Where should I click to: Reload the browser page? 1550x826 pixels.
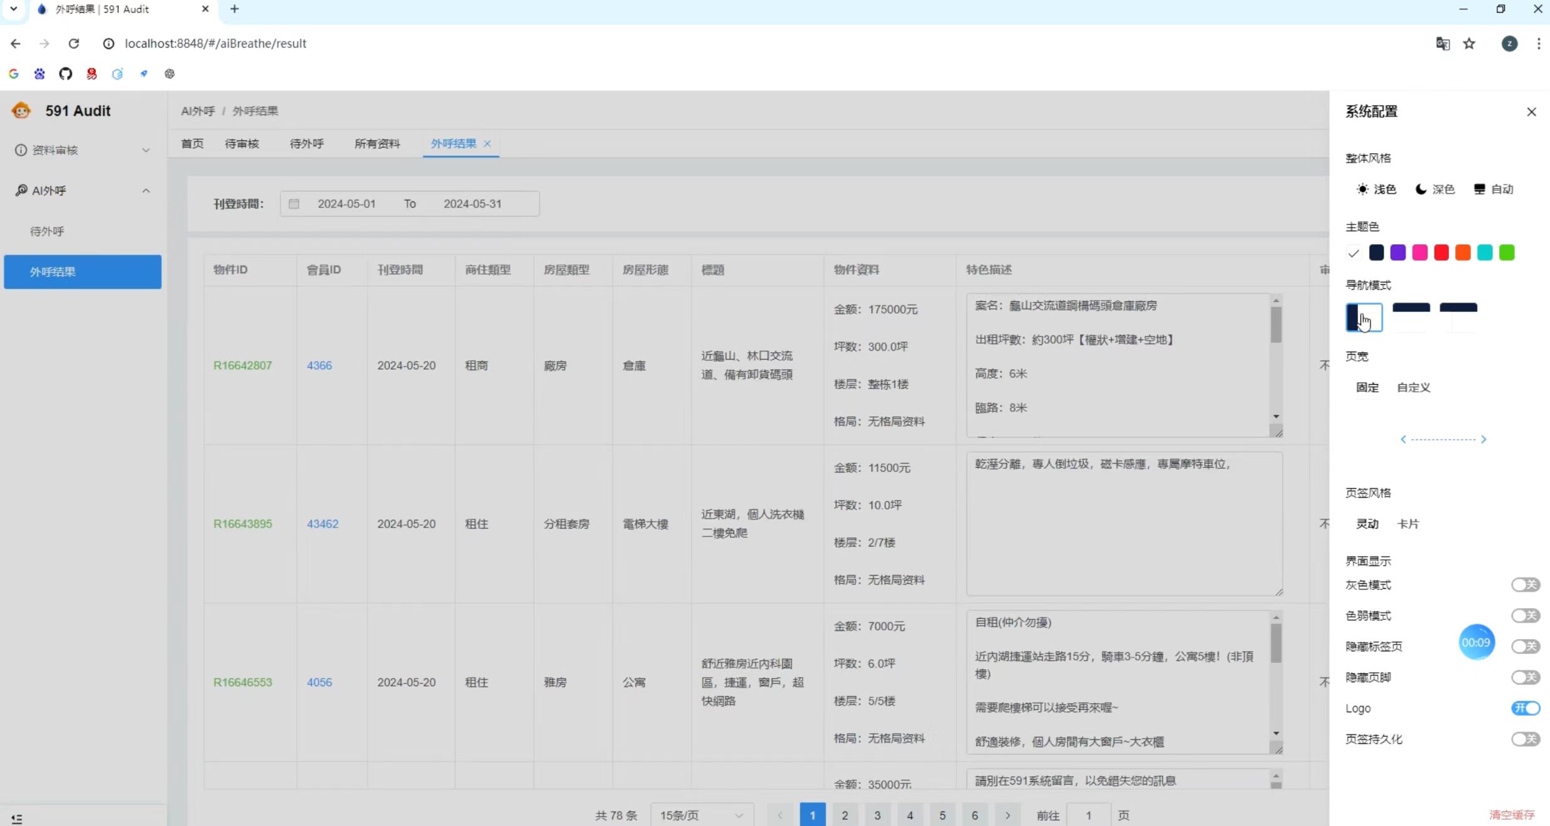(x=73, y=43)
